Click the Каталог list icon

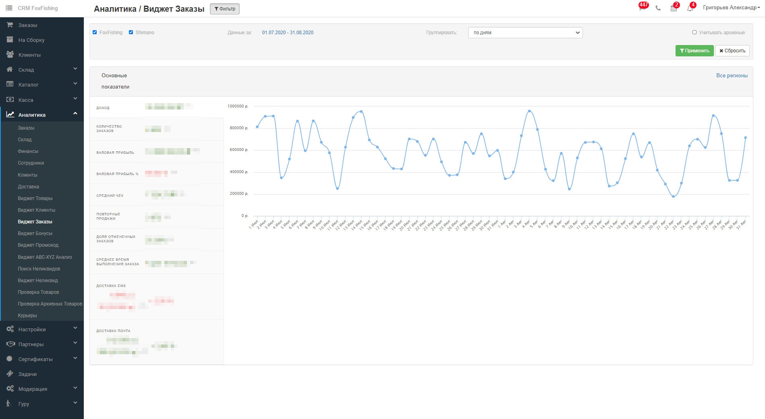[10, 85]
